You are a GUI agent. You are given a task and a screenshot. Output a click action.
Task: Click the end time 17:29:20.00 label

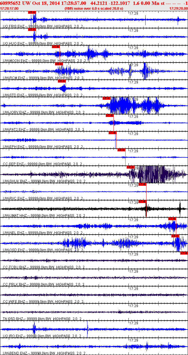[178, 9]
